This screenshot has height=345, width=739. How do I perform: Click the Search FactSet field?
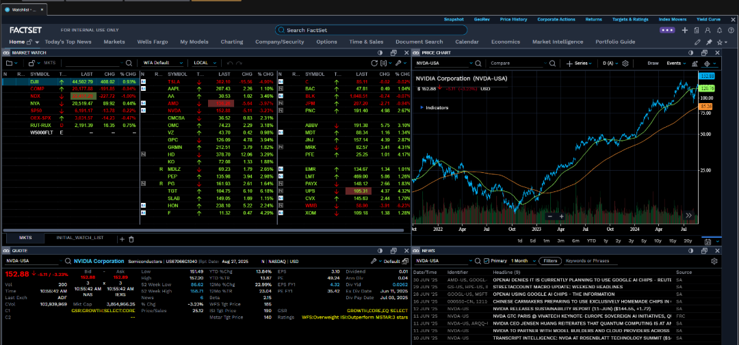(371, 30)
